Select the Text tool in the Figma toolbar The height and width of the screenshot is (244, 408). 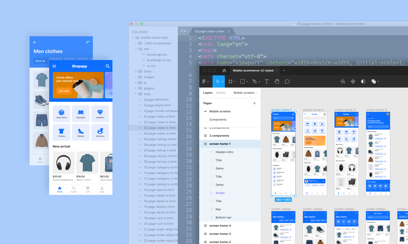267,81
